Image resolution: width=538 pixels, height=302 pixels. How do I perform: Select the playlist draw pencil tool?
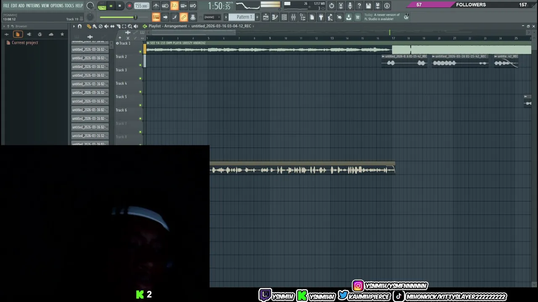(x=89, y=26)
